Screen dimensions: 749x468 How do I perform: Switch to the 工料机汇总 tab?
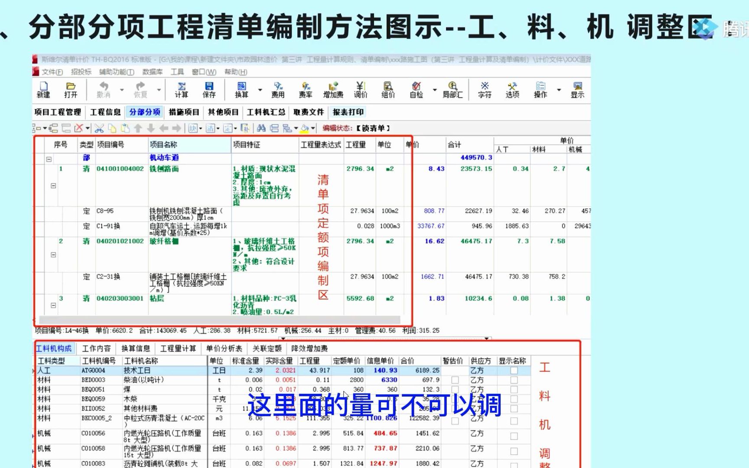point(266,112)
